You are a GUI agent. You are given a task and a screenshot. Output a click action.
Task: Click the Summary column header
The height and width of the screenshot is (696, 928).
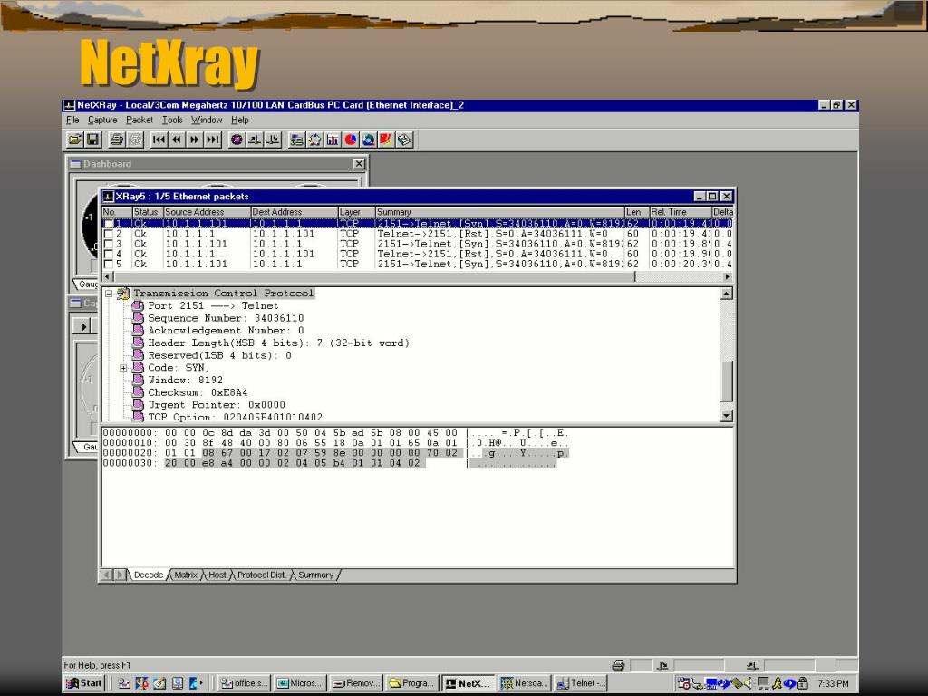(x=499, y=212)
